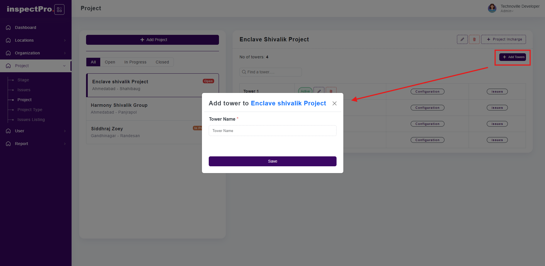Screen dimensions: 545x266
Task: Click the red trash icon beside Project Incharge
Action: click(x=474, y=39)
